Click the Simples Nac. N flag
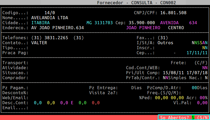This screenshot has width=210, height=120. click(206, 78)
